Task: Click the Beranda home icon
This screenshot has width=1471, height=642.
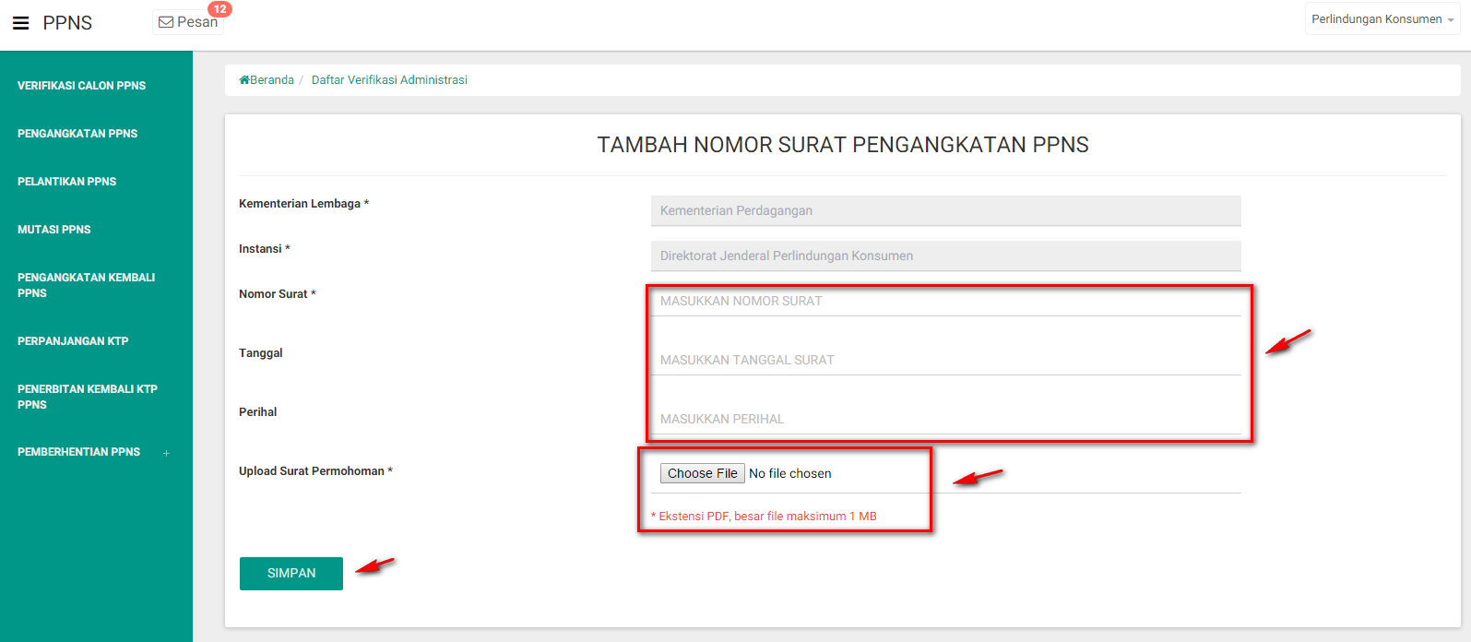Action: 244,80
